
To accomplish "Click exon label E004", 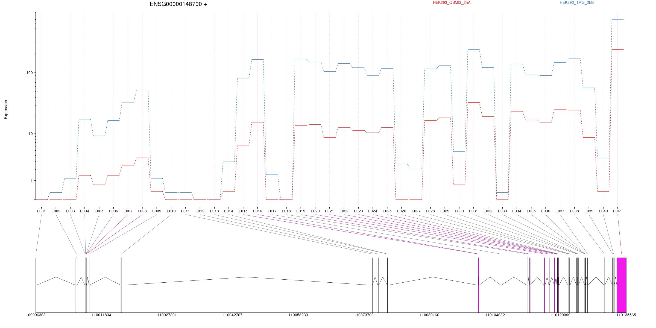I will point(84,211).
